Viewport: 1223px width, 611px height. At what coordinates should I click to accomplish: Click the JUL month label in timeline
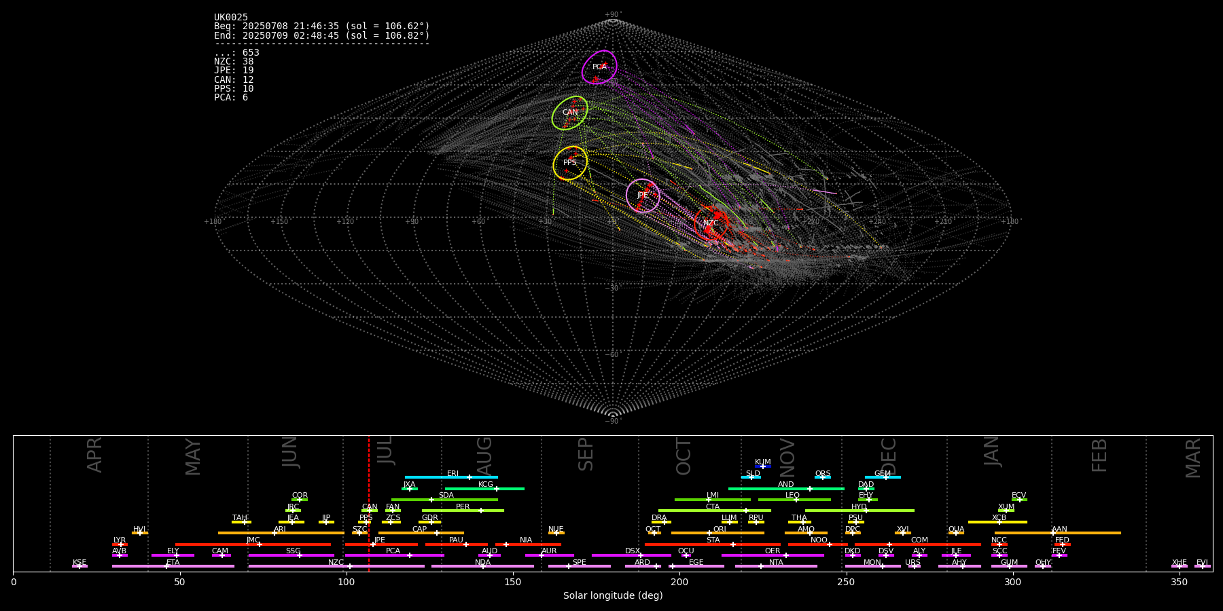click(385, 451)
